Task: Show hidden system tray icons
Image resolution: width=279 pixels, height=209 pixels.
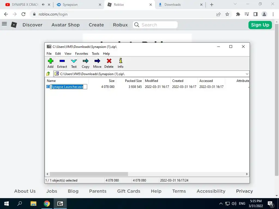Action: pos(221,204)
